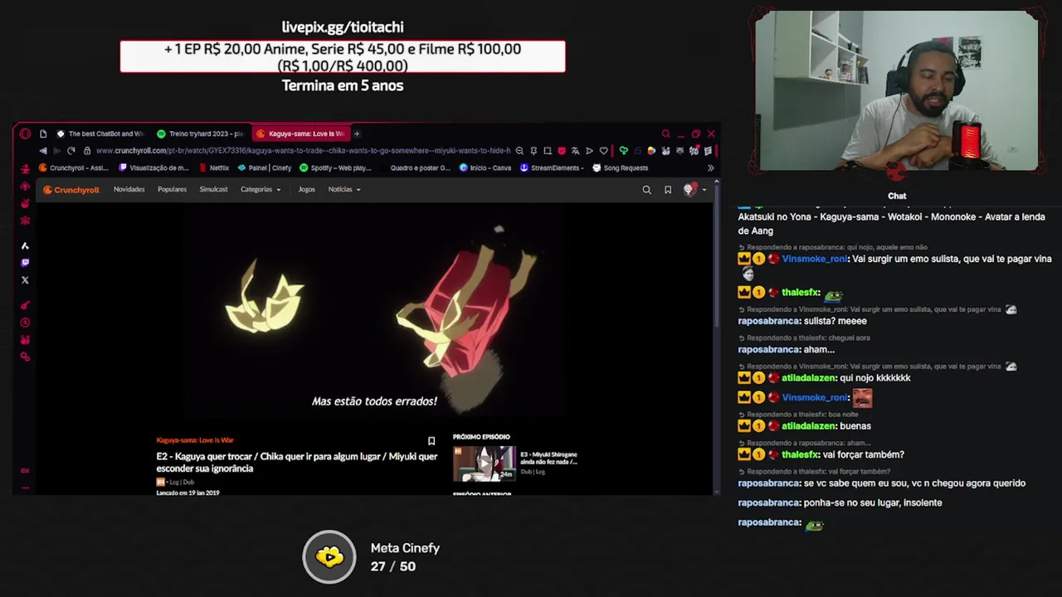Add episode to watchlist bookmark icon
Screen dimensions: 1062x597
click(431, 441)
